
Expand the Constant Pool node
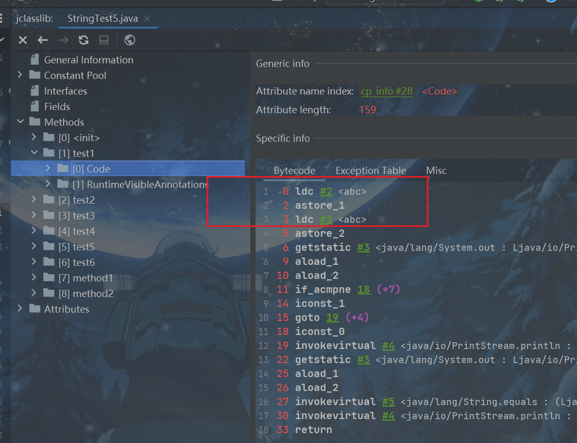(20, 75)
